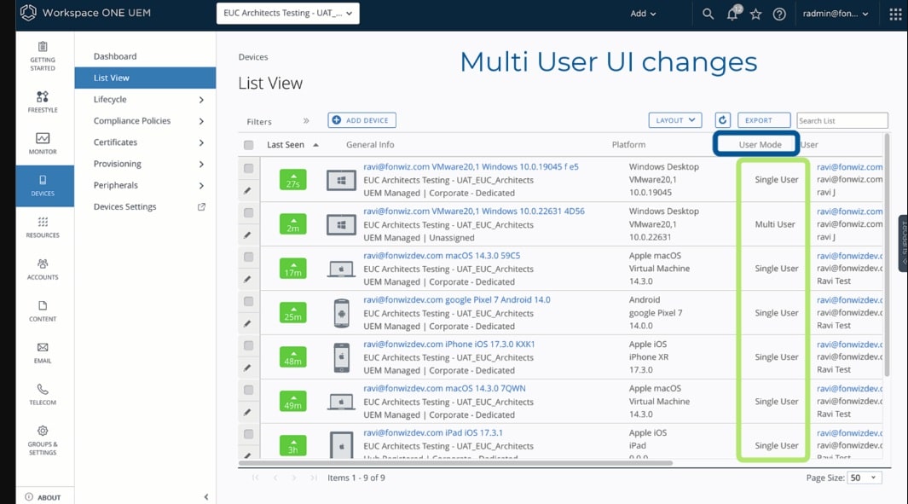Edit the iPhone XR device pencil icon
The image size is (908, 504).
coord(248,368)
